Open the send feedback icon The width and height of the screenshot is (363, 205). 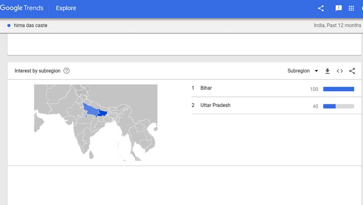coord(338,8)
